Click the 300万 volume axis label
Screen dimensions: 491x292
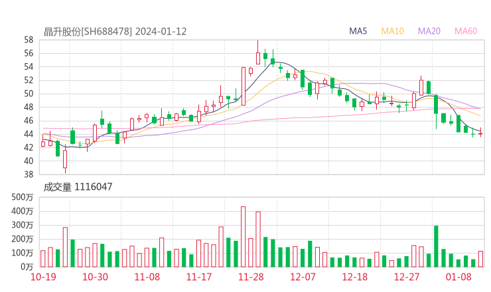pyautogui.click(x=23, y=225)
